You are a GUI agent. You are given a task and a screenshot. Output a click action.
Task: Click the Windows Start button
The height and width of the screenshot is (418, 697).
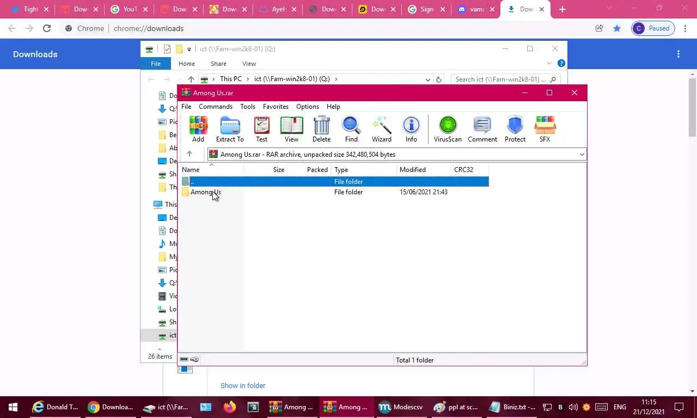tap(13, 407)
